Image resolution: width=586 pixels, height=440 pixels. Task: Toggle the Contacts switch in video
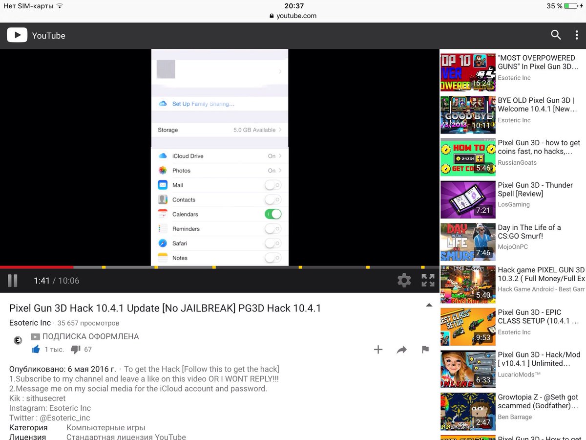coord(273,199)
